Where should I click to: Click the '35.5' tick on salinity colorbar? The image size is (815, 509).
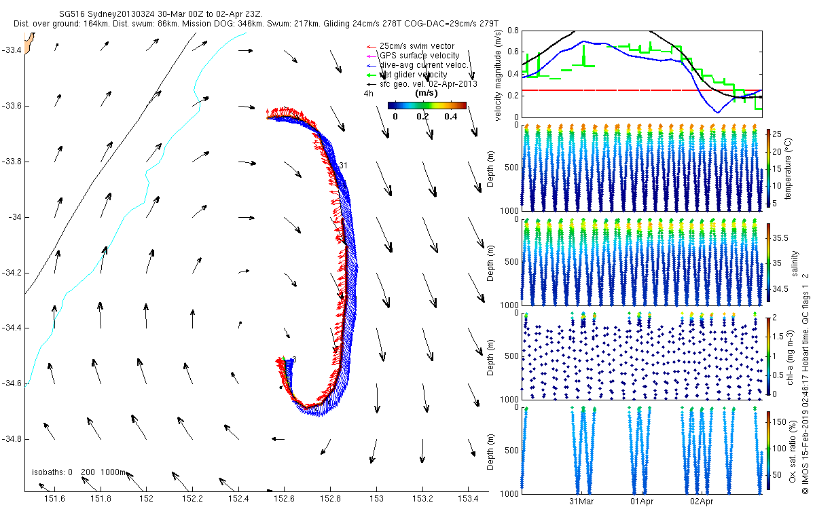(780, 238)
